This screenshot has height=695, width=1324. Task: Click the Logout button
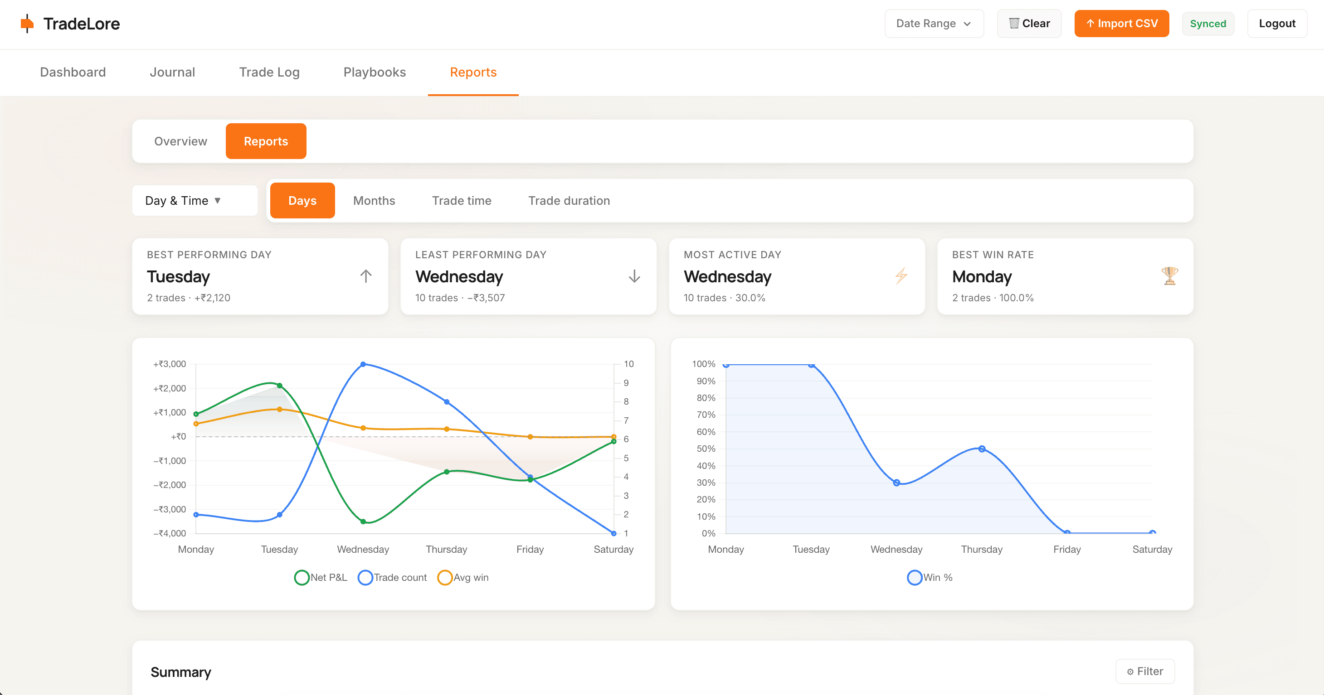[1277, 24]
